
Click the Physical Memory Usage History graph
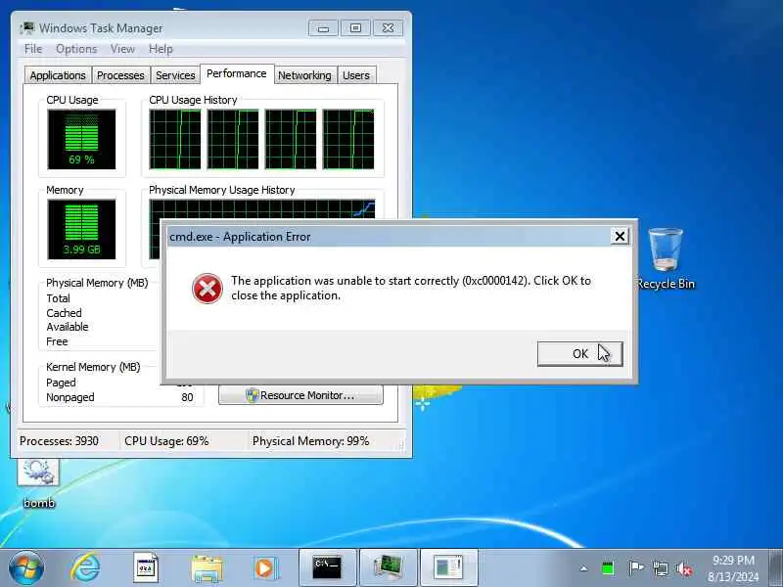(x=262, y=209)
